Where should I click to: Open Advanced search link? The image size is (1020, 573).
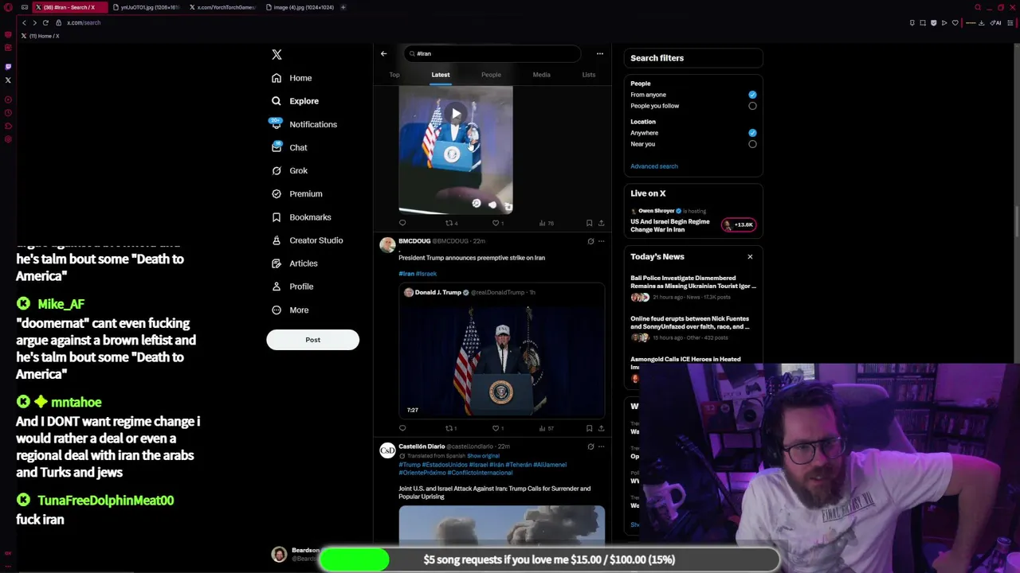click(654, 166)
